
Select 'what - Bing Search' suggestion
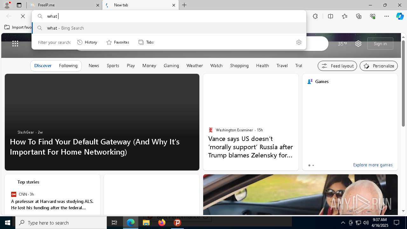[x=169, y=28]
